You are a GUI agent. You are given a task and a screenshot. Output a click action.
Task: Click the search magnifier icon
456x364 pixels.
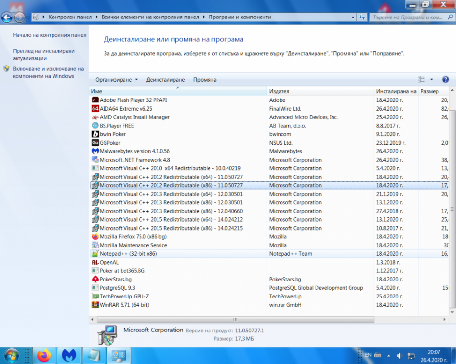[x=450, y=17]
